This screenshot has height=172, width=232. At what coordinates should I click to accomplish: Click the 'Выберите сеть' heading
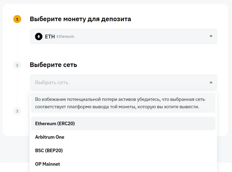pos(53,65)
